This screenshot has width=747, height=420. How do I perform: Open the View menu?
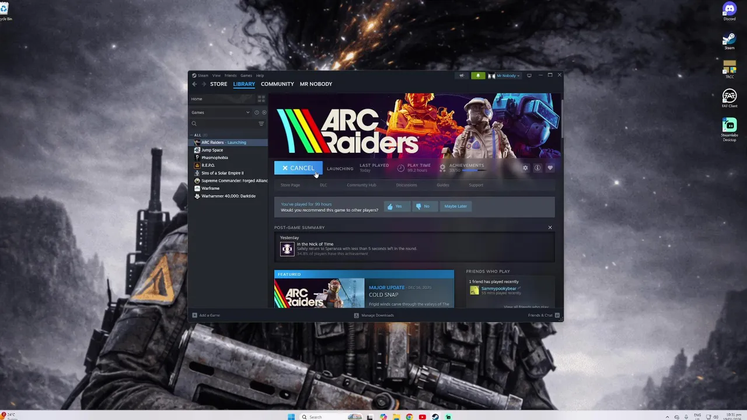[217, 75]
